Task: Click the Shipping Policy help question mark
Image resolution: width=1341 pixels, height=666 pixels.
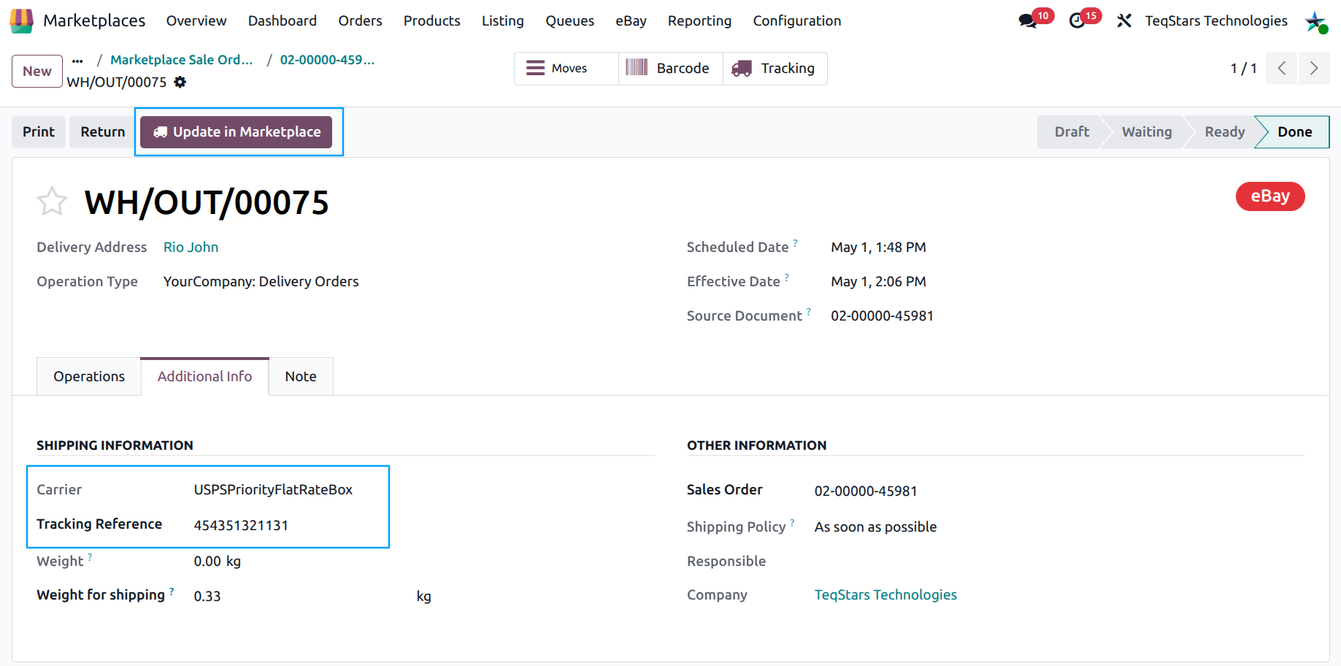Action: pos(793,522)
